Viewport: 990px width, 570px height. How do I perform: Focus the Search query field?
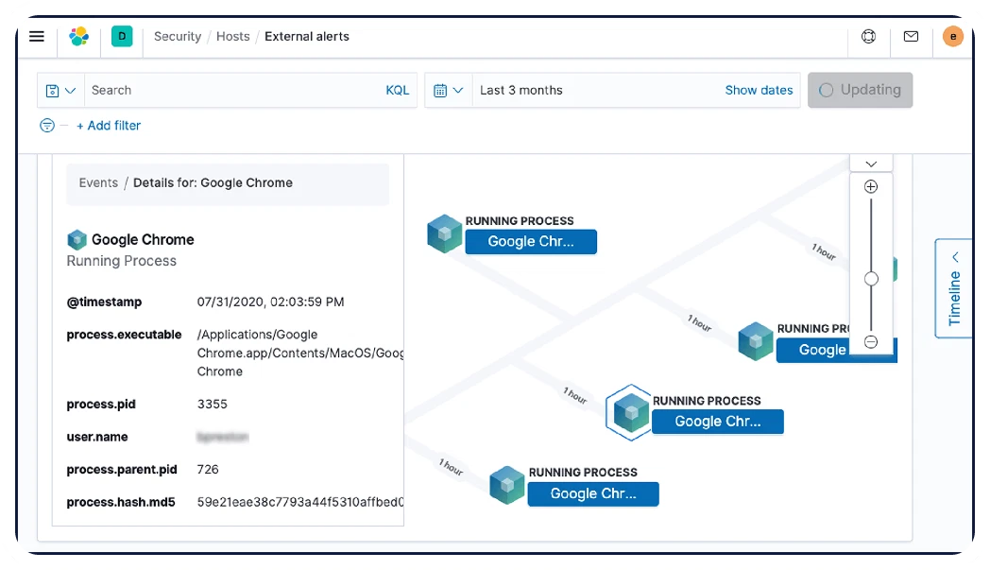(233, 91)
